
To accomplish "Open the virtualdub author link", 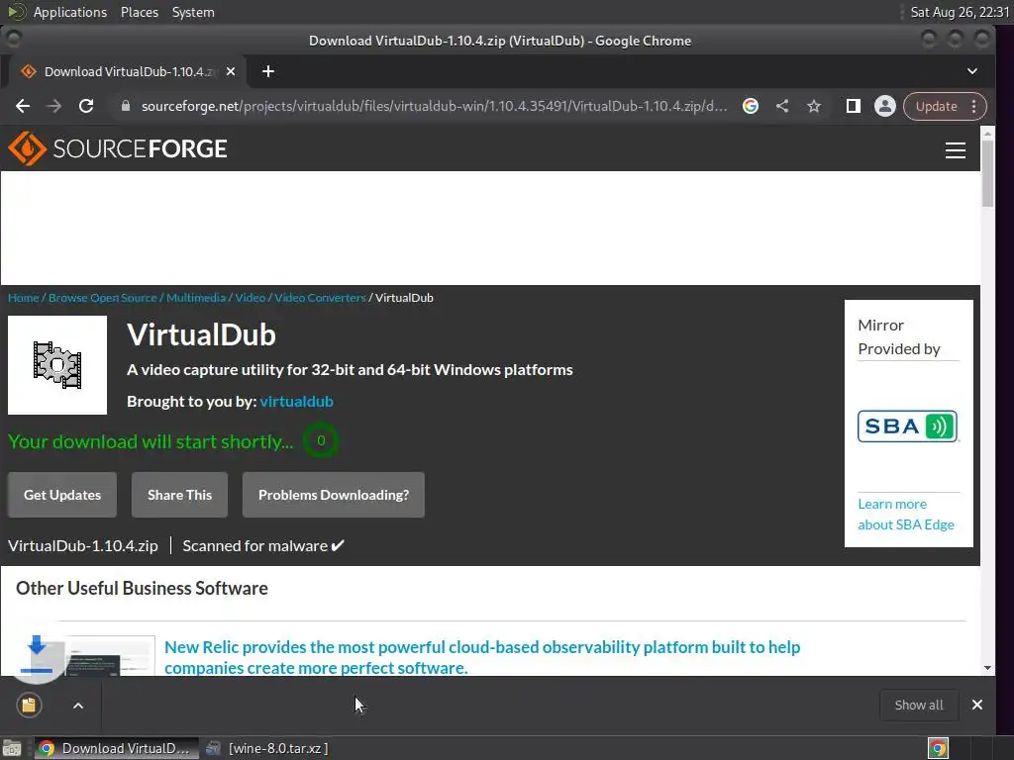I will 297,402.
